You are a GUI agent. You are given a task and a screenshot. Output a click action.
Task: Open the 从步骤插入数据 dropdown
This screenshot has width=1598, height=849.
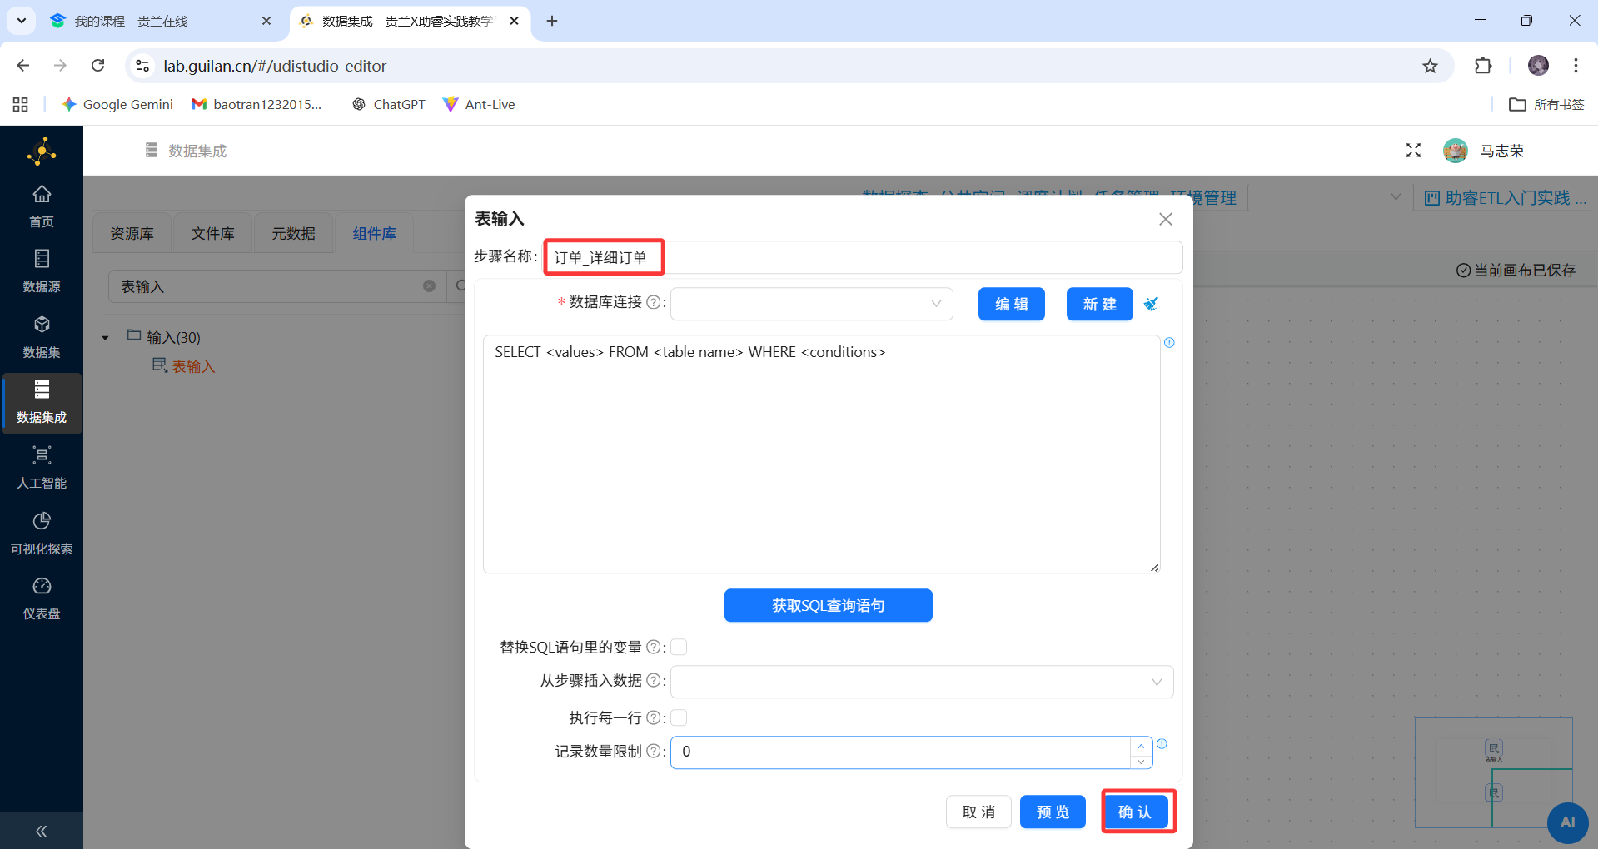point(921,681)
